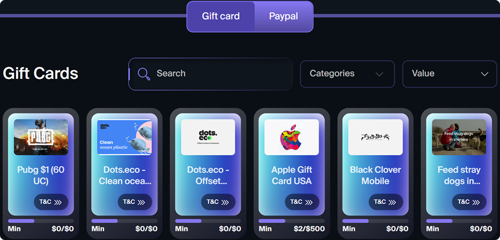Viewport: 500px width, 240px height.
Task: Click the Categories dropdown chevron arrow
Action: 379,74
